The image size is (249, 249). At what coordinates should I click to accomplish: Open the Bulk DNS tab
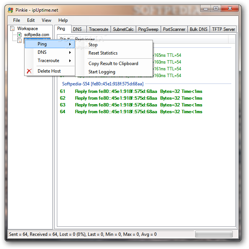click(x=199, y=29)
